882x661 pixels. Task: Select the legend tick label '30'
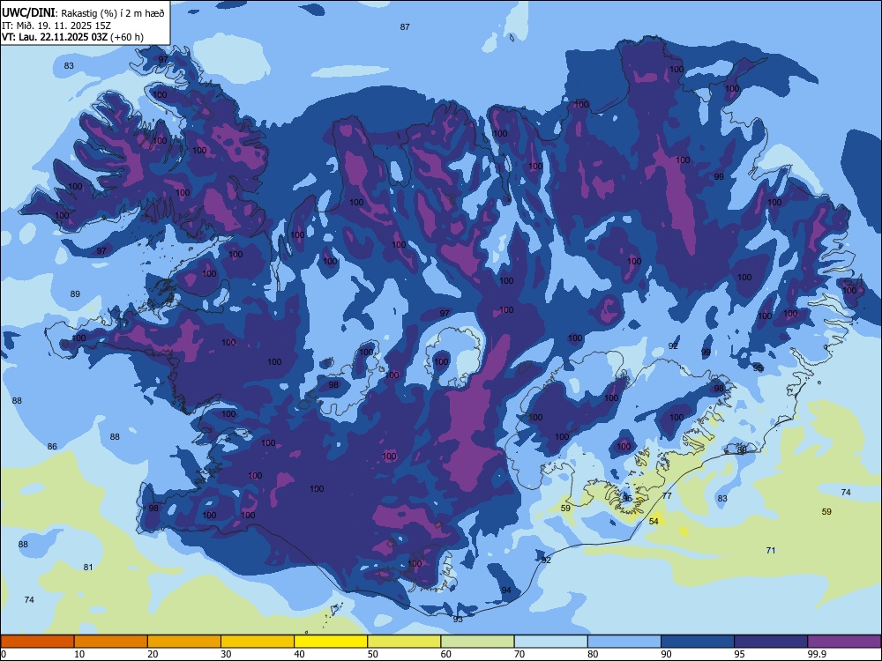pyautogui.click(x=226, y=654)
